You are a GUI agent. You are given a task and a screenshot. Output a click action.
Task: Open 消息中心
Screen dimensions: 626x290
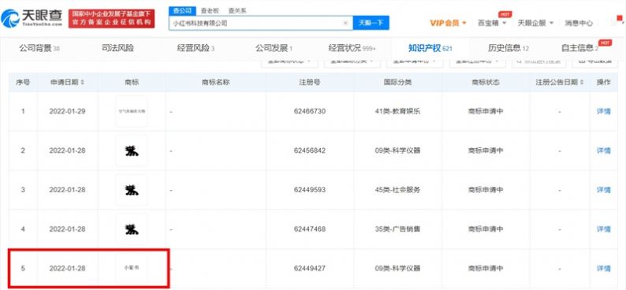[x=579, y=23]
